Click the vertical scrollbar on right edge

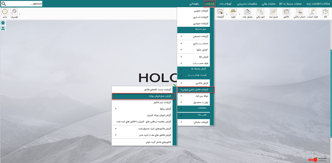click(x=331, y=94)
